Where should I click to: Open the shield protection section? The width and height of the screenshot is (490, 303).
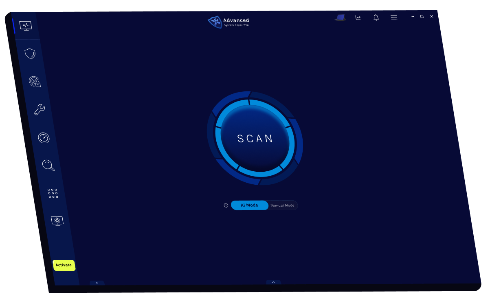(x=30, y=54)
